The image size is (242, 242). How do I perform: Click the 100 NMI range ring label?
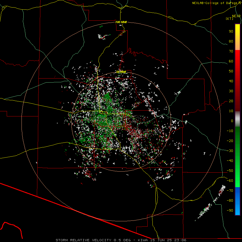coord(121,22)
